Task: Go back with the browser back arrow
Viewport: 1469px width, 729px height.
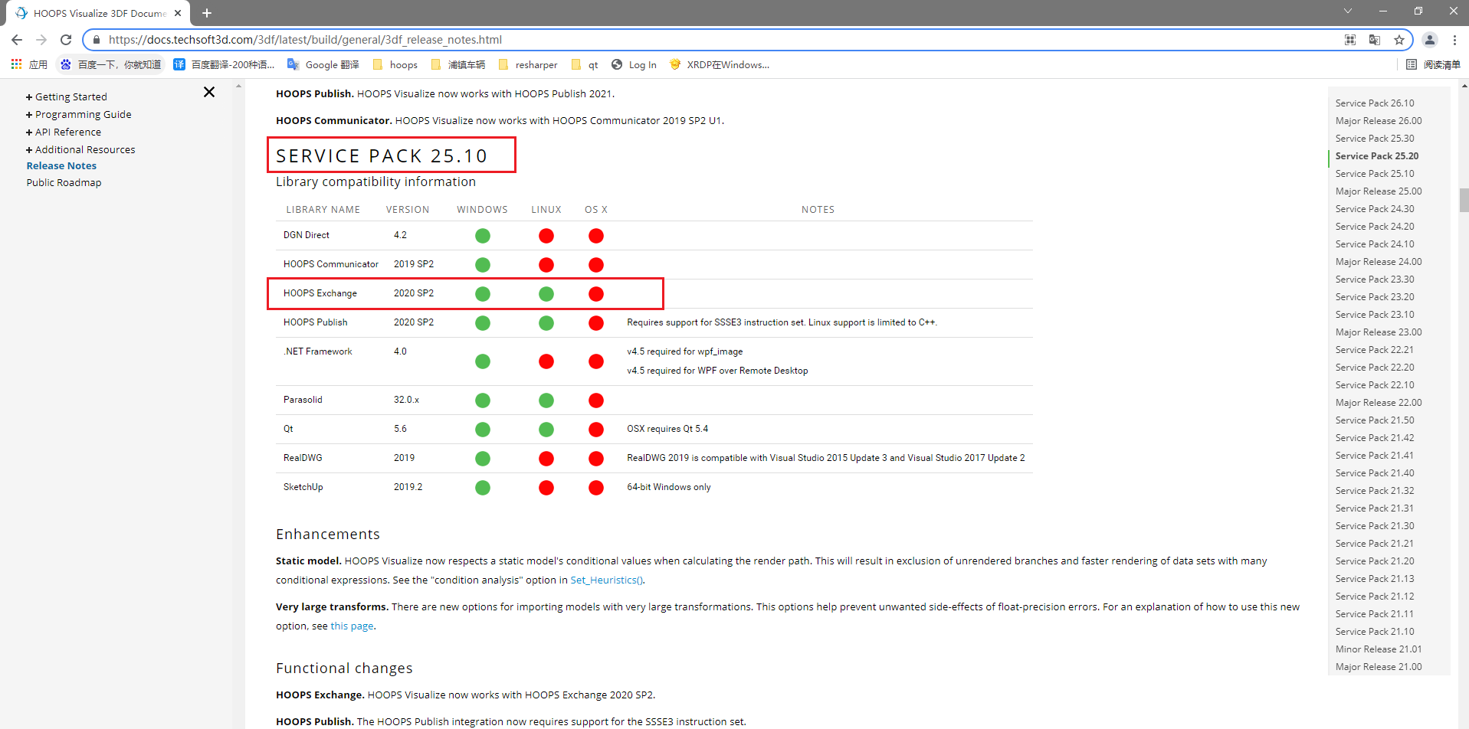Action: [17, 40]
